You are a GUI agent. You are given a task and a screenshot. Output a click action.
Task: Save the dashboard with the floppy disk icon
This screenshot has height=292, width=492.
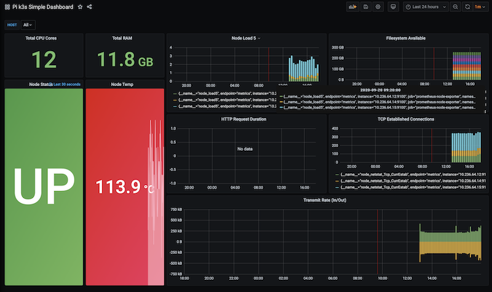click(x=366, y=7)
